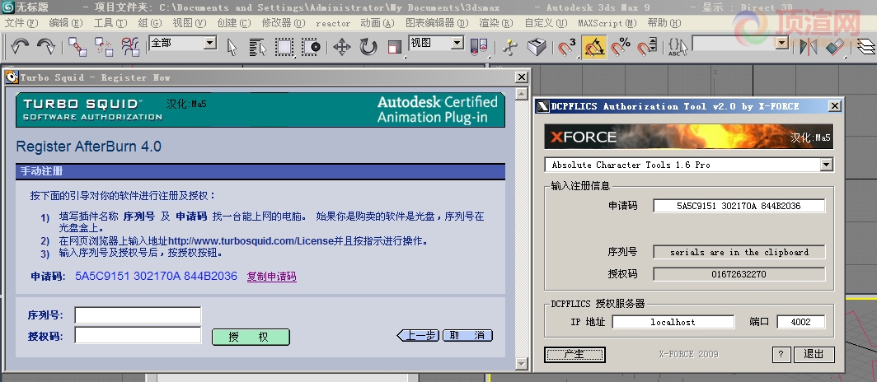Activate the Select and Move tool
The image size is (877, 382).
coord(342,46)
